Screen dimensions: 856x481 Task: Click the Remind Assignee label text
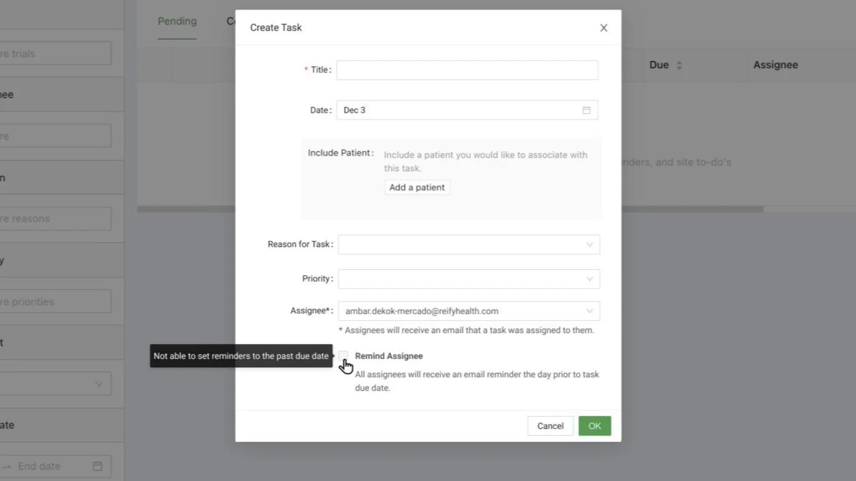389,356
